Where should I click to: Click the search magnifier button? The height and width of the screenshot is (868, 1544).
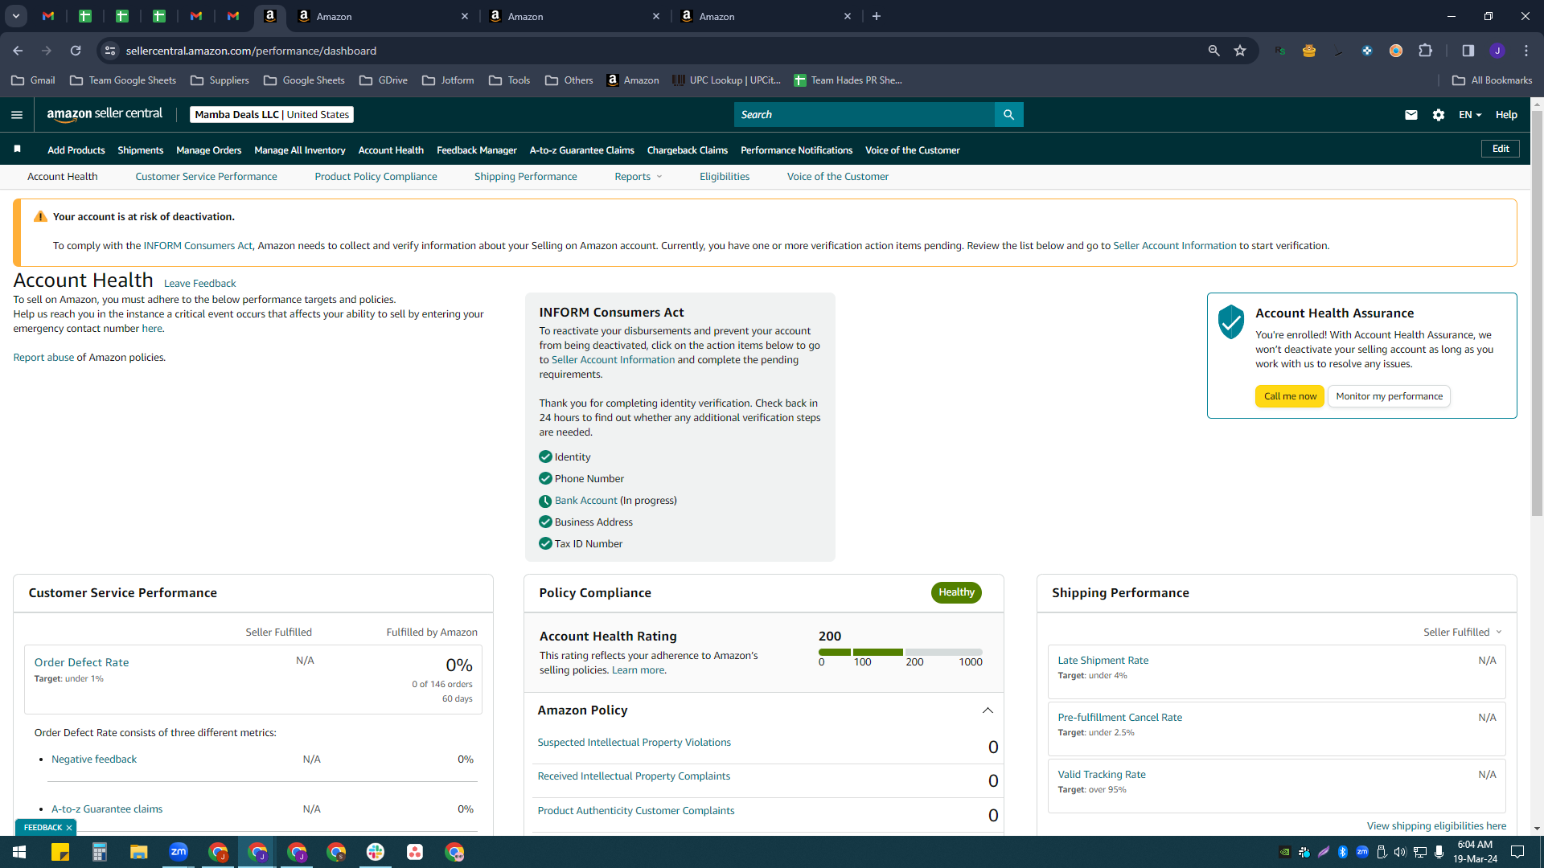(1008, 115)
